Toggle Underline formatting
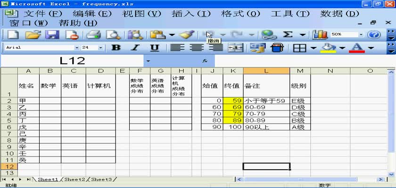Image resolution: width=396 pixels, height=188 pixels. (x=155, y=47)
